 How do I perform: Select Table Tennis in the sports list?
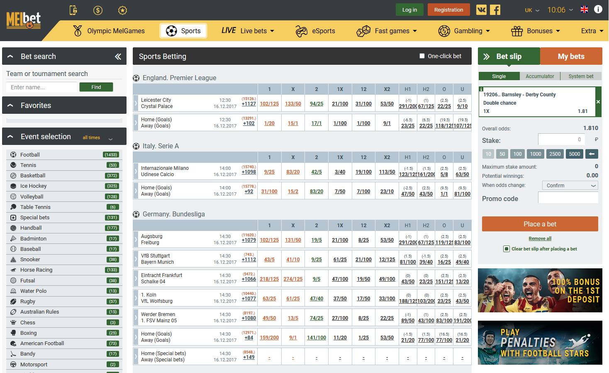[x=64, y=207]
